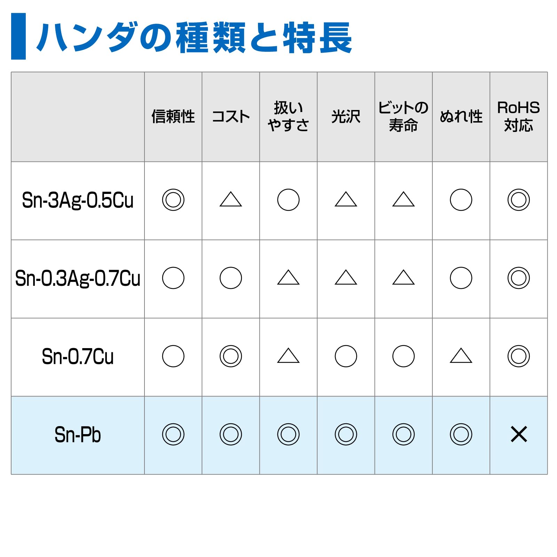Image resolution: width=557 pixels, height=557 pixels.
Task: Select the コスト column header
Action: (x=231, y=117)
